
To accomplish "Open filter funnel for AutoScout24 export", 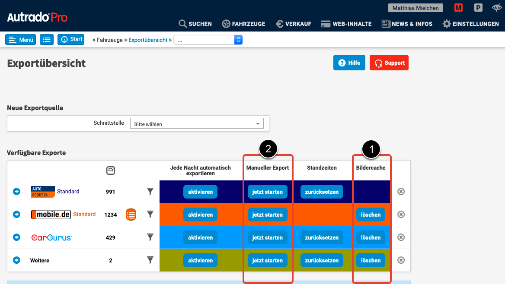I will click(150, 192).
